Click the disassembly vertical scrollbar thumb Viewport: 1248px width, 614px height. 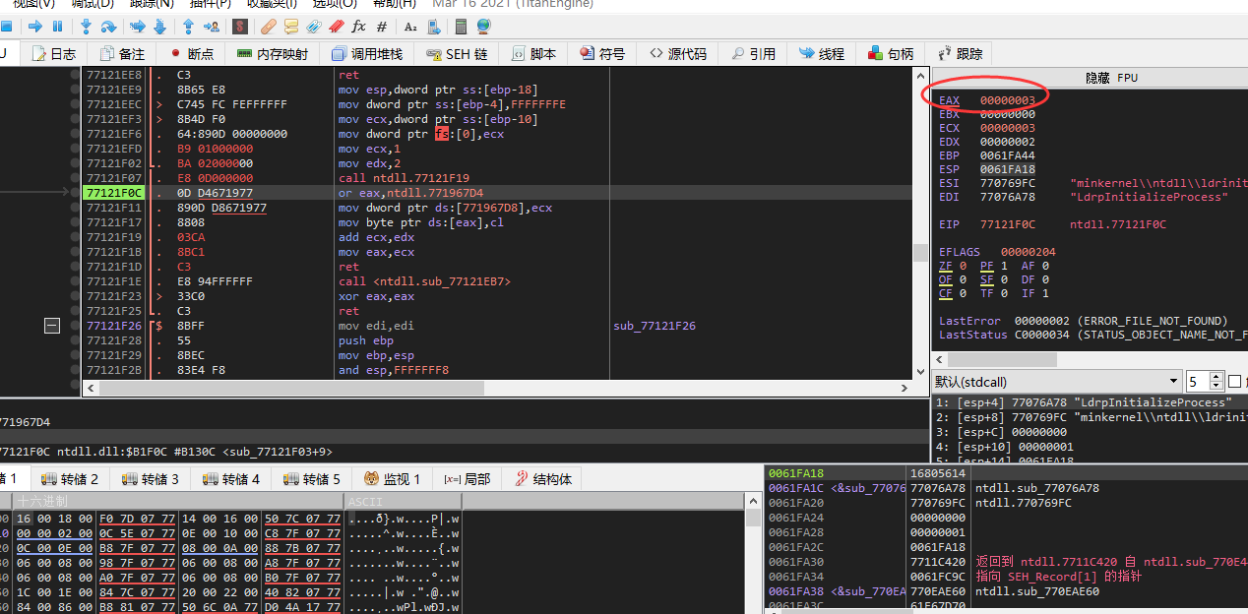tap(919, 253)
